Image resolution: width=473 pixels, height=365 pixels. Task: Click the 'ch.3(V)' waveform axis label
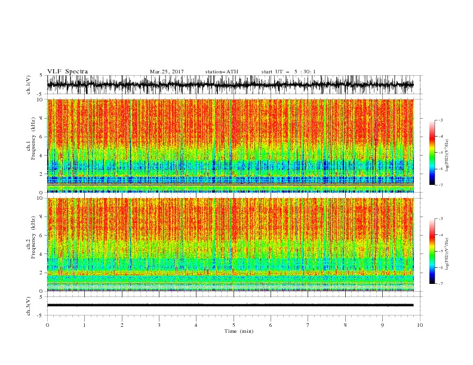pyautogui.click(x=29, y=306)
